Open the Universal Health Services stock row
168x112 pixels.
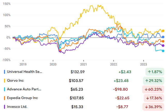(x=25, y=72)
